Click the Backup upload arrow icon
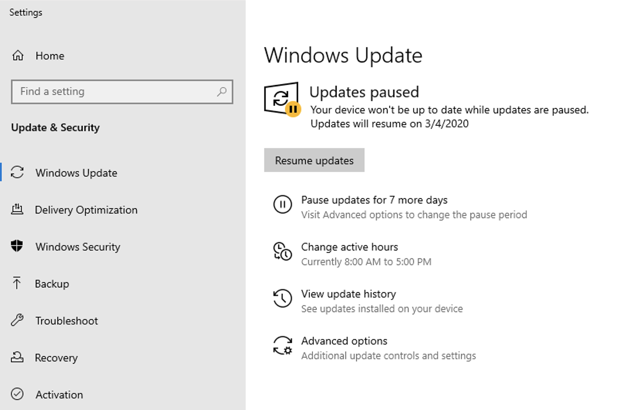 (17, 283)
